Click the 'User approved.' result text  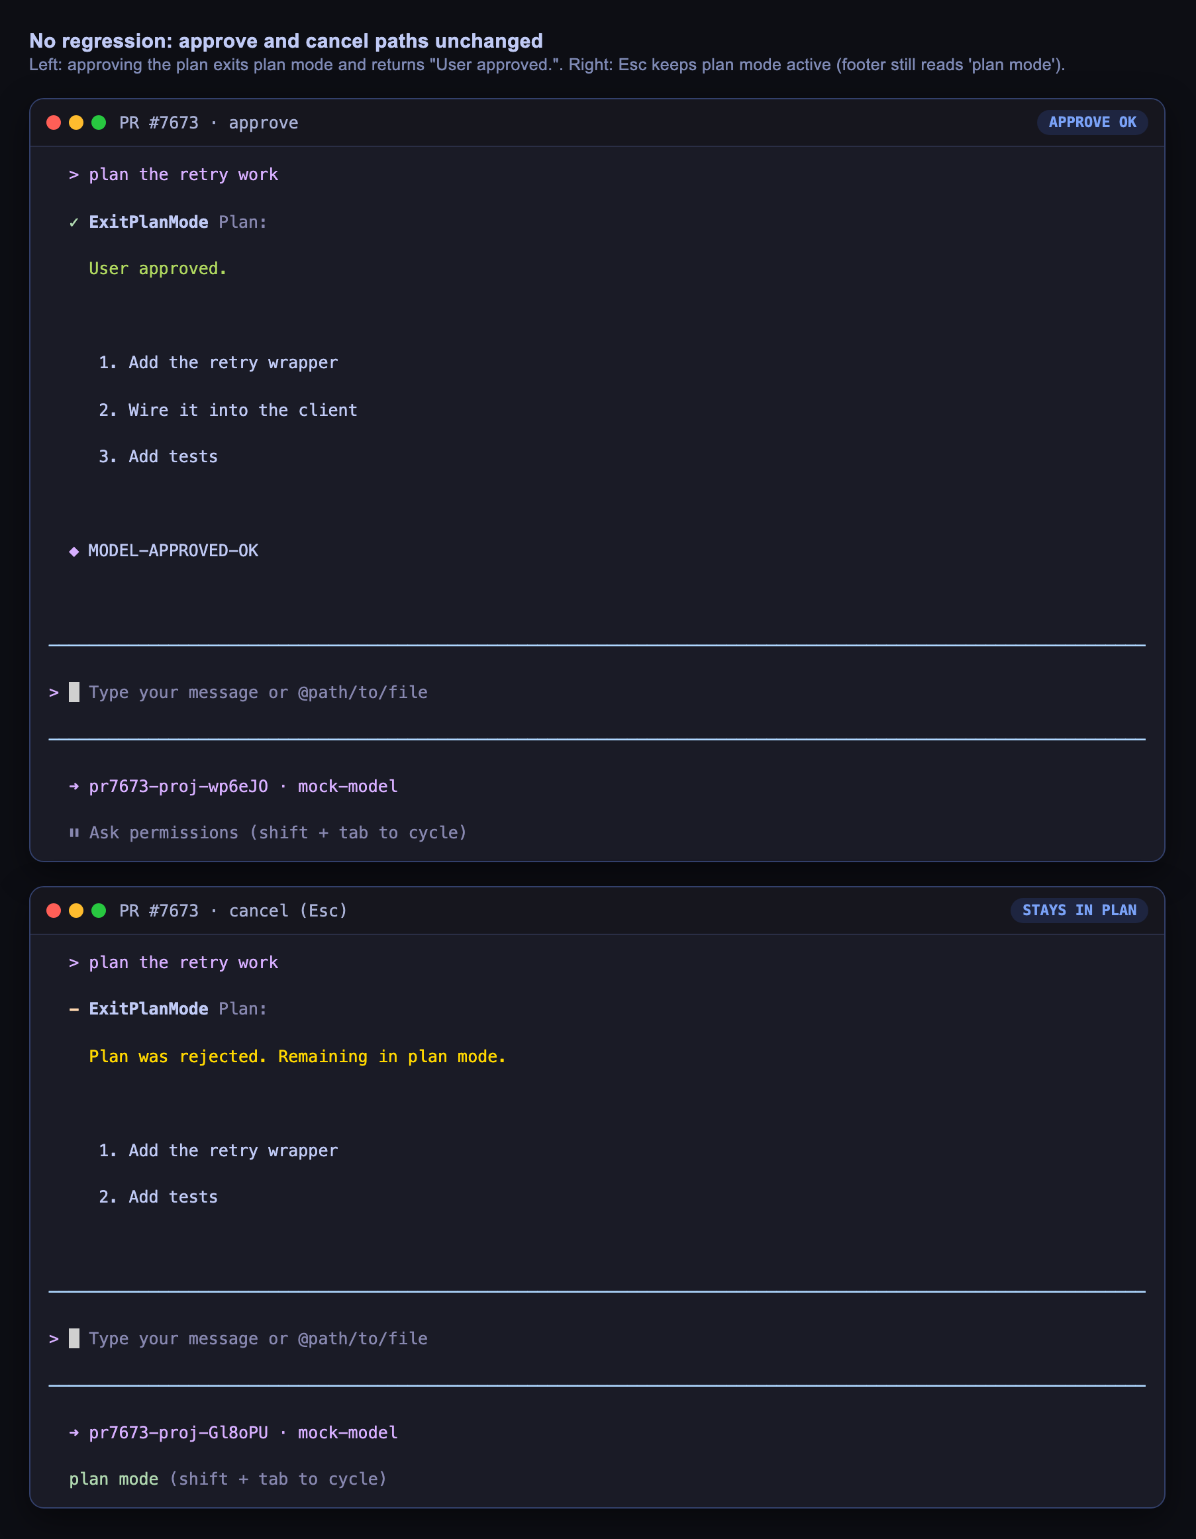pos(158,269)
